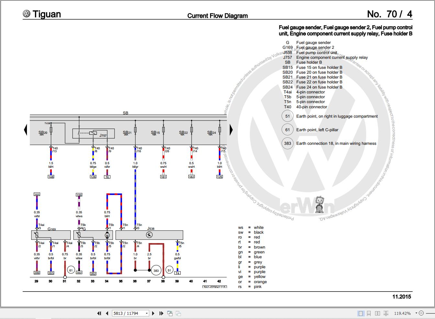435x319 pixels.
Task: Open the zoom level dropdown arrow
Action: click(416, 313)
